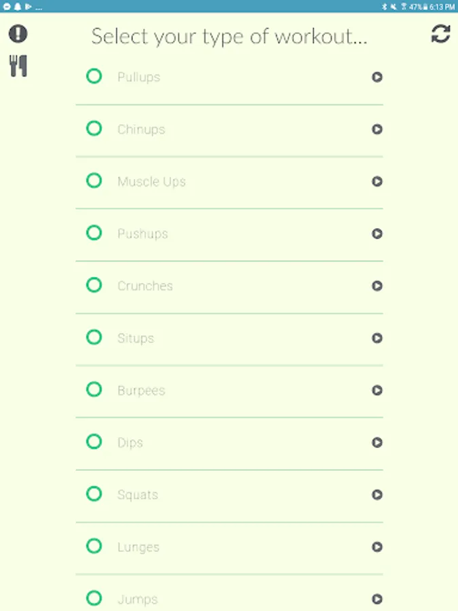Expand Dips using its arrow
This screenshot has width=458, height=611.
pyautogui.click(x=377, y=443)
